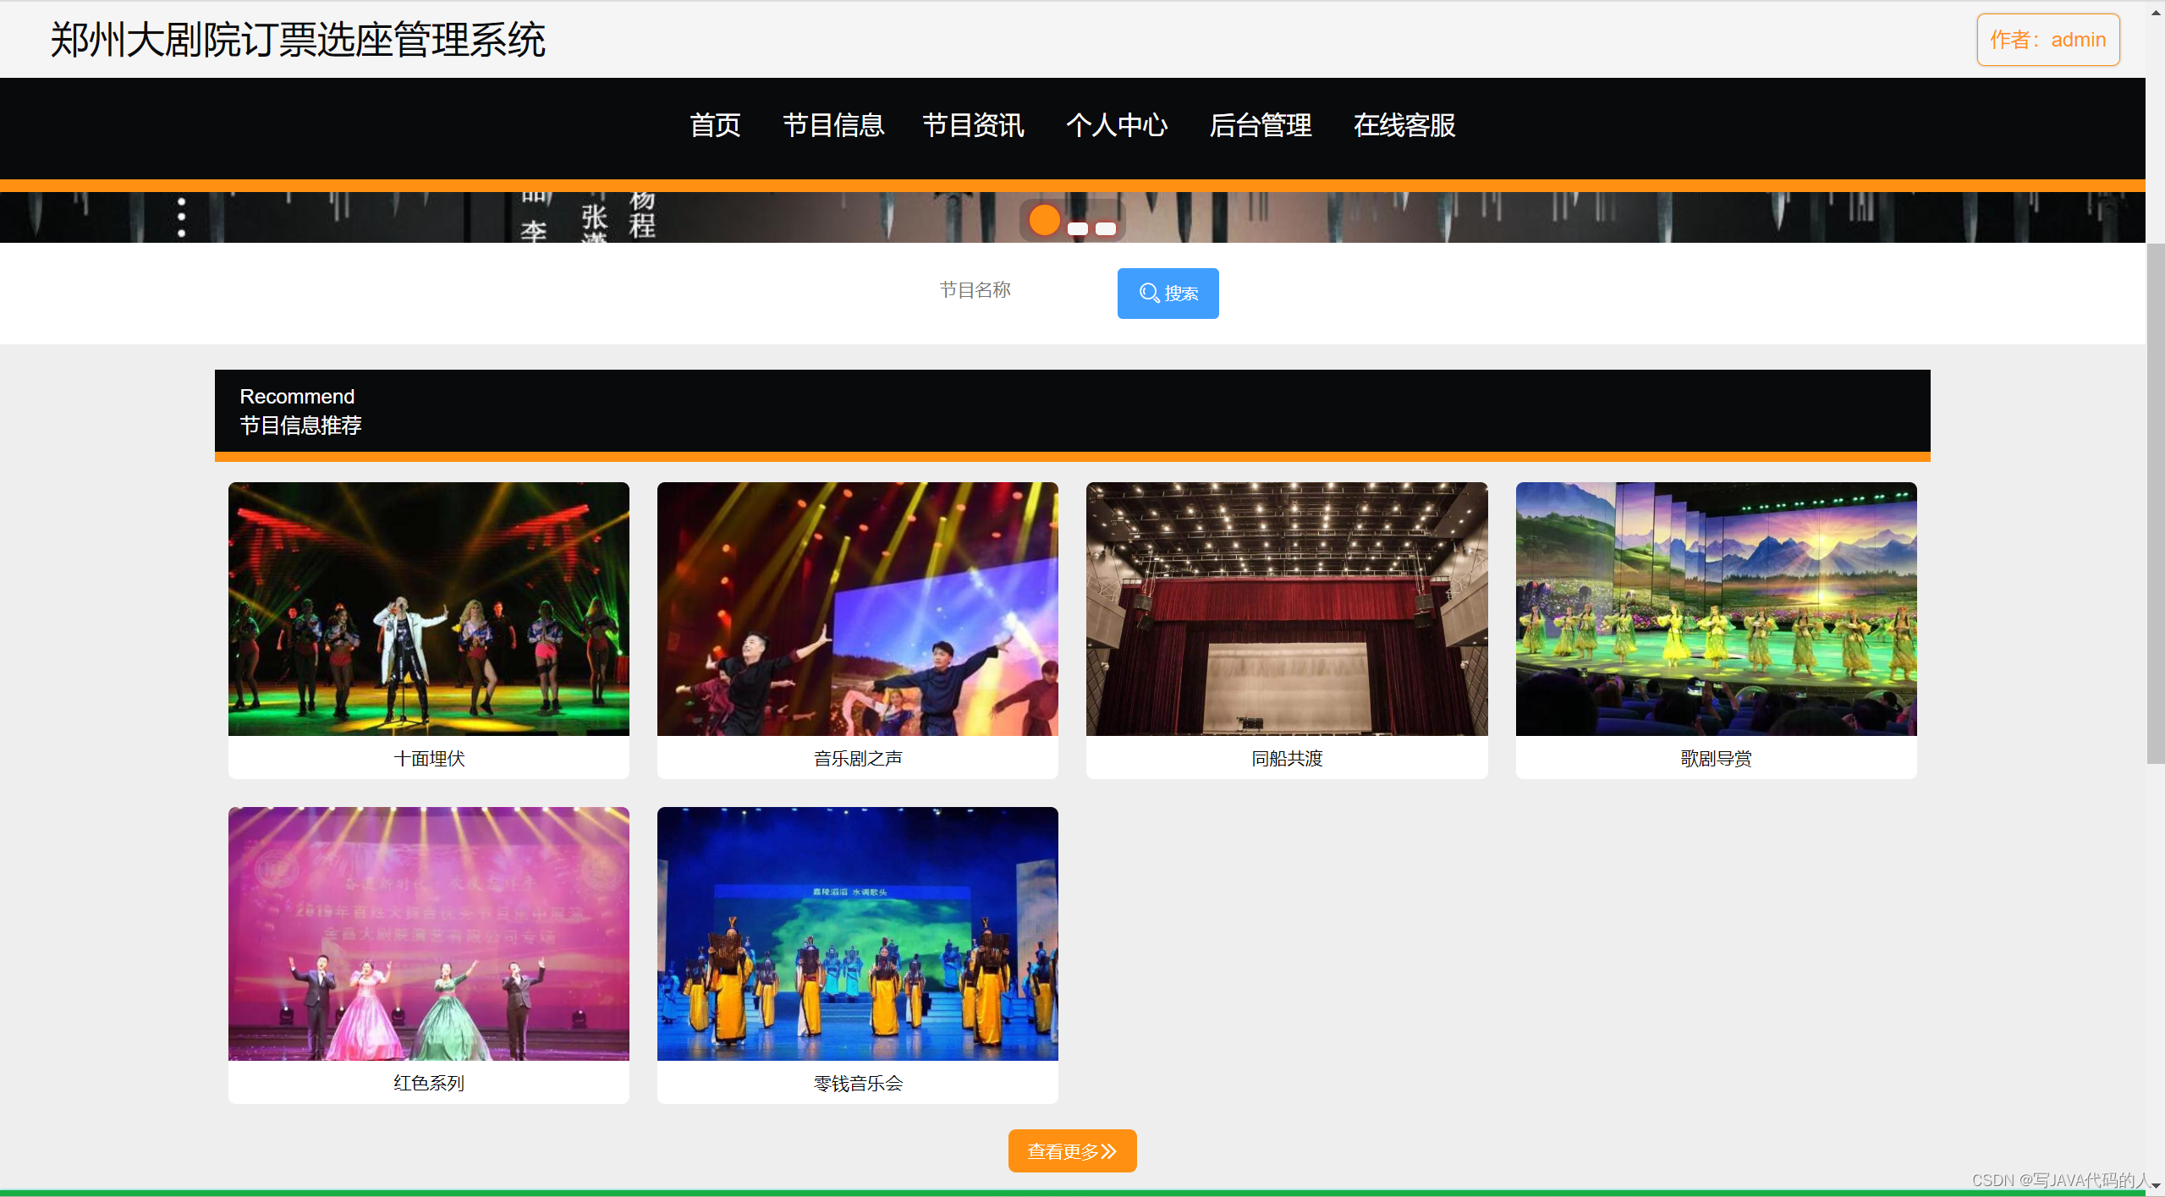Open 在线客服 chat

1404,125
